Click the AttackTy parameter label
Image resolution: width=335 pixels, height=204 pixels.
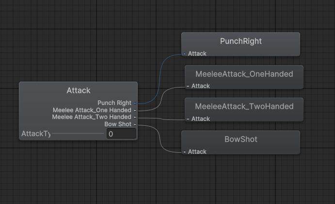(36, 134)
